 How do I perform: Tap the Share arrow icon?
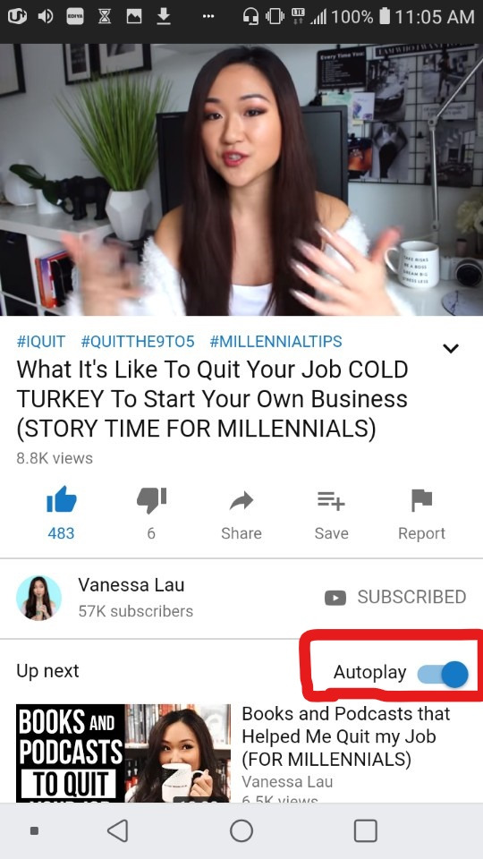[x=241, y=500]
